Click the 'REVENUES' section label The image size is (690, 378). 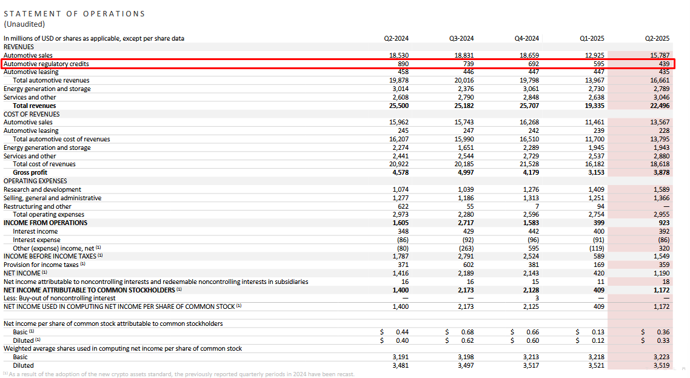pos(18,47)
